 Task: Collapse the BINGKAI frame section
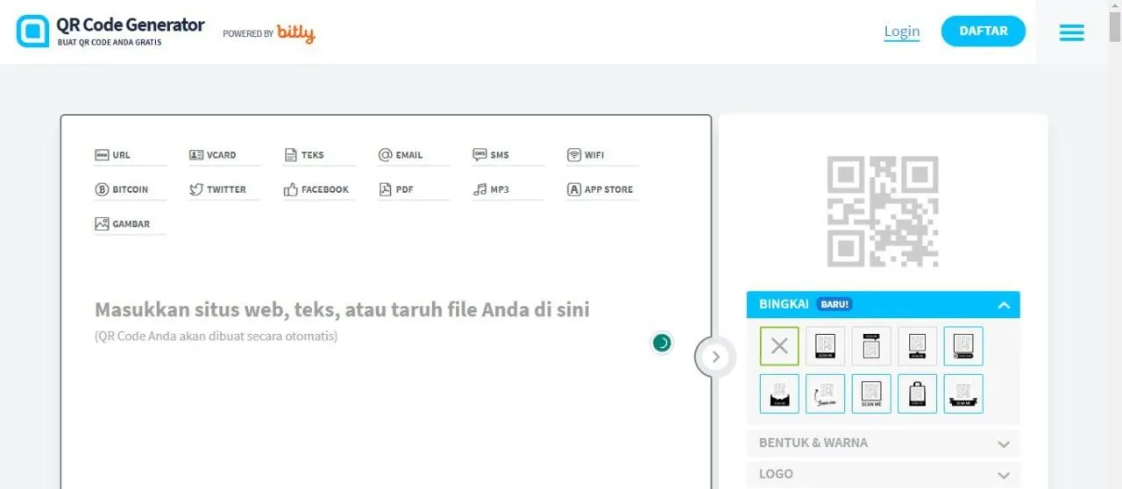coord(1004,305)
